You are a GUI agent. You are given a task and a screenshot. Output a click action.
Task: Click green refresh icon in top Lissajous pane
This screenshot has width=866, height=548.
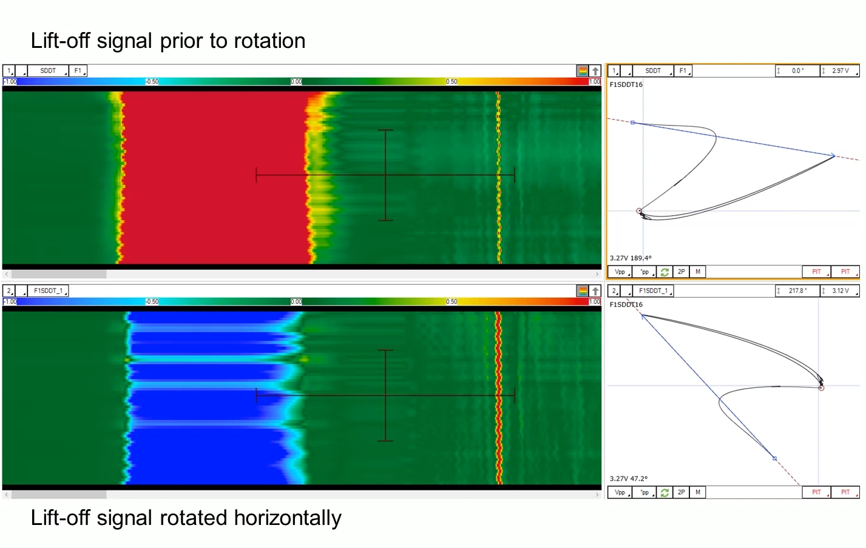point(665,272)
